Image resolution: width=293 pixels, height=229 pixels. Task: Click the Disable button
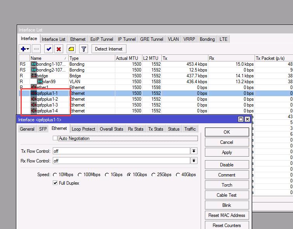pyautogui.click(x=227, y=165)
